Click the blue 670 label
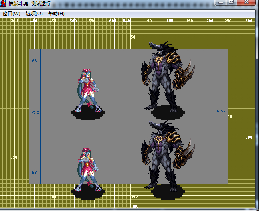This screenshot has height=211, width=259. [x=221, y=112]
